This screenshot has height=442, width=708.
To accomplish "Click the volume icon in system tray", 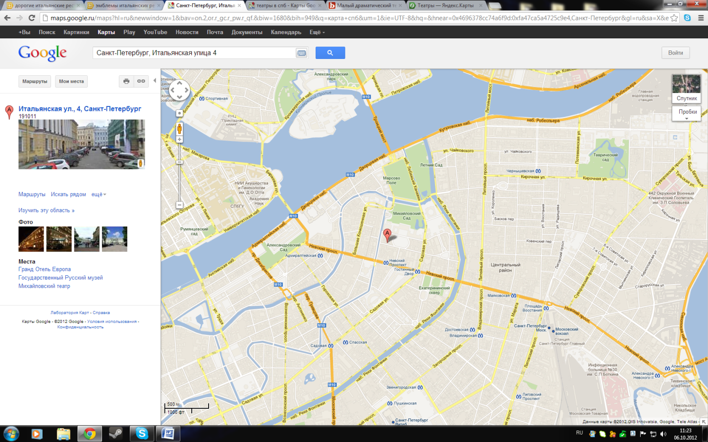I will pyautogui.click(x=663, y=434).
